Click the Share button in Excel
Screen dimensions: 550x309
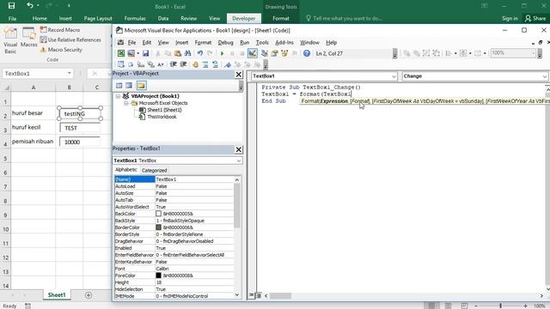pos(535,18)
